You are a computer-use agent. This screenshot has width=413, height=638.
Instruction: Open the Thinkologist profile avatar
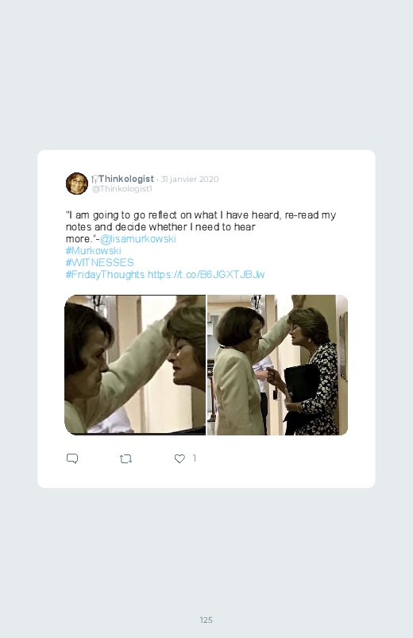[x=77, y=184]
